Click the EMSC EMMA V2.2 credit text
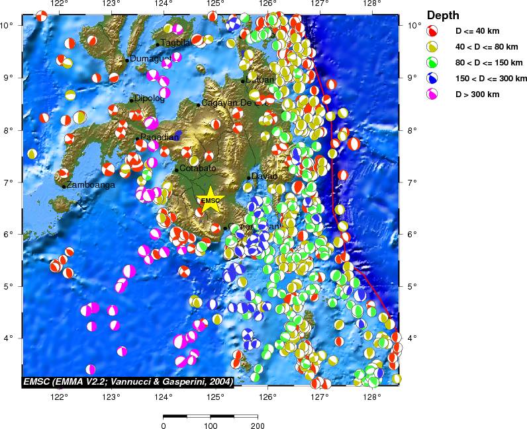The image size is (527, 429). [x=127, y=382]
